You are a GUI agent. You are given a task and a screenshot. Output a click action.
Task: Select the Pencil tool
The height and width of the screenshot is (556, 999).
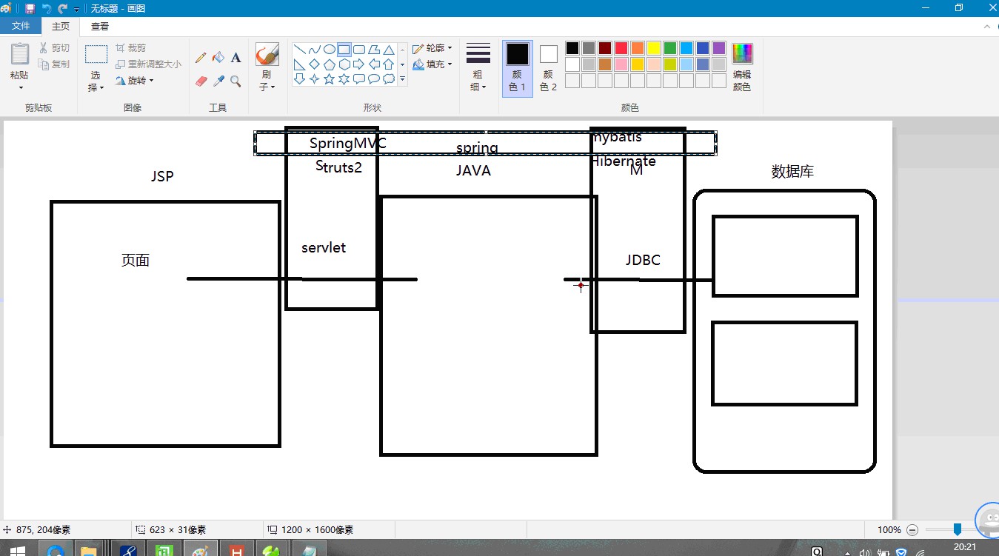point(201,58)
